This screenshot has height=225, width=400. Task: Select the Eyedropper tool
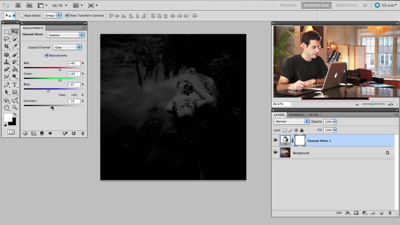pos(15,47)
